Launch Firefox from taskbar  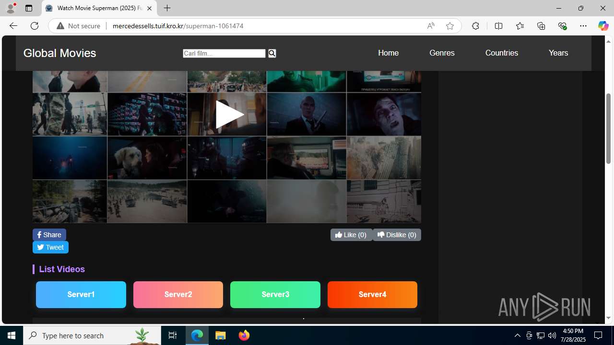(244, 335)
